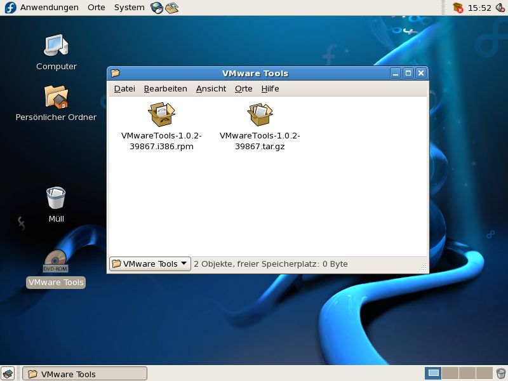Click the software update notification icon
The image size is (508, 381).
click(x=458, y=8)
